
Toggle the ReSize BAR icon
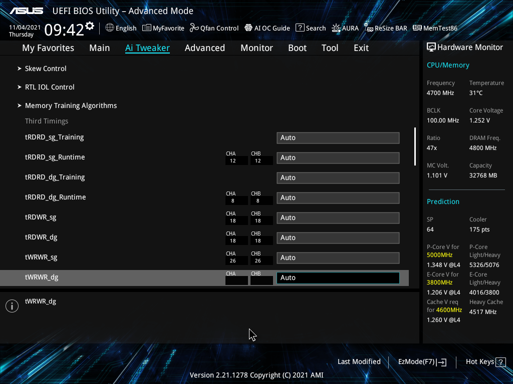369,28
